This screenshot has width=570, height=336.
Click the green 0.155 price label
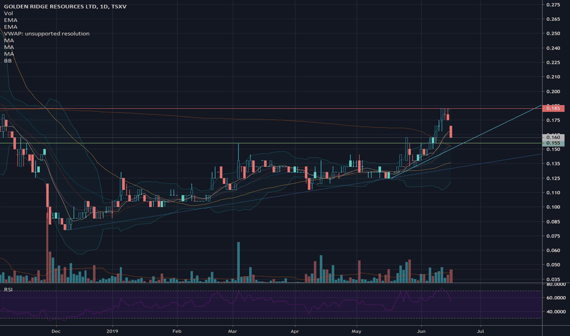[553, 143]
